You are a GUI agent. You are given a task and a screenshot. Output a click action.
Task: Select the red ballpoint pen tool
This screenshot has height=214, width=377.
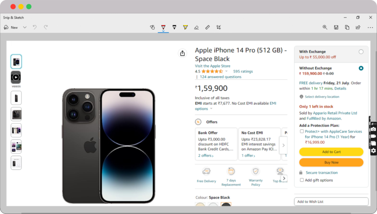click(163, 27)
